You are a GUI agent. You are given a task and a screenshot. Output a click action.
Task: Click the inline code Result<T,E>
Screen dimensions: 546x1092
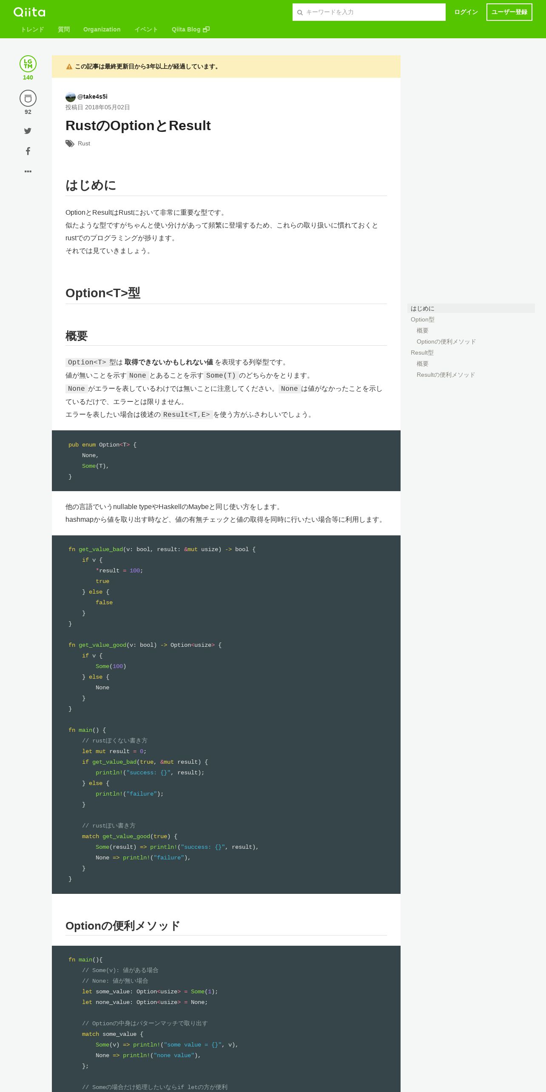pos(187,415)
